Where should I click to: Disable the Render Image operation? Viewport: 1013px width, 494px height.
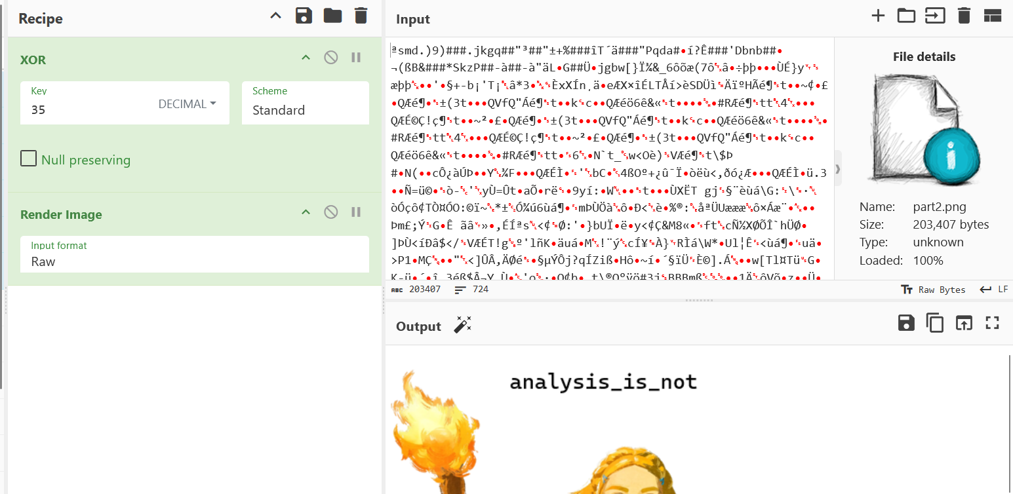[x=331, y=212]
